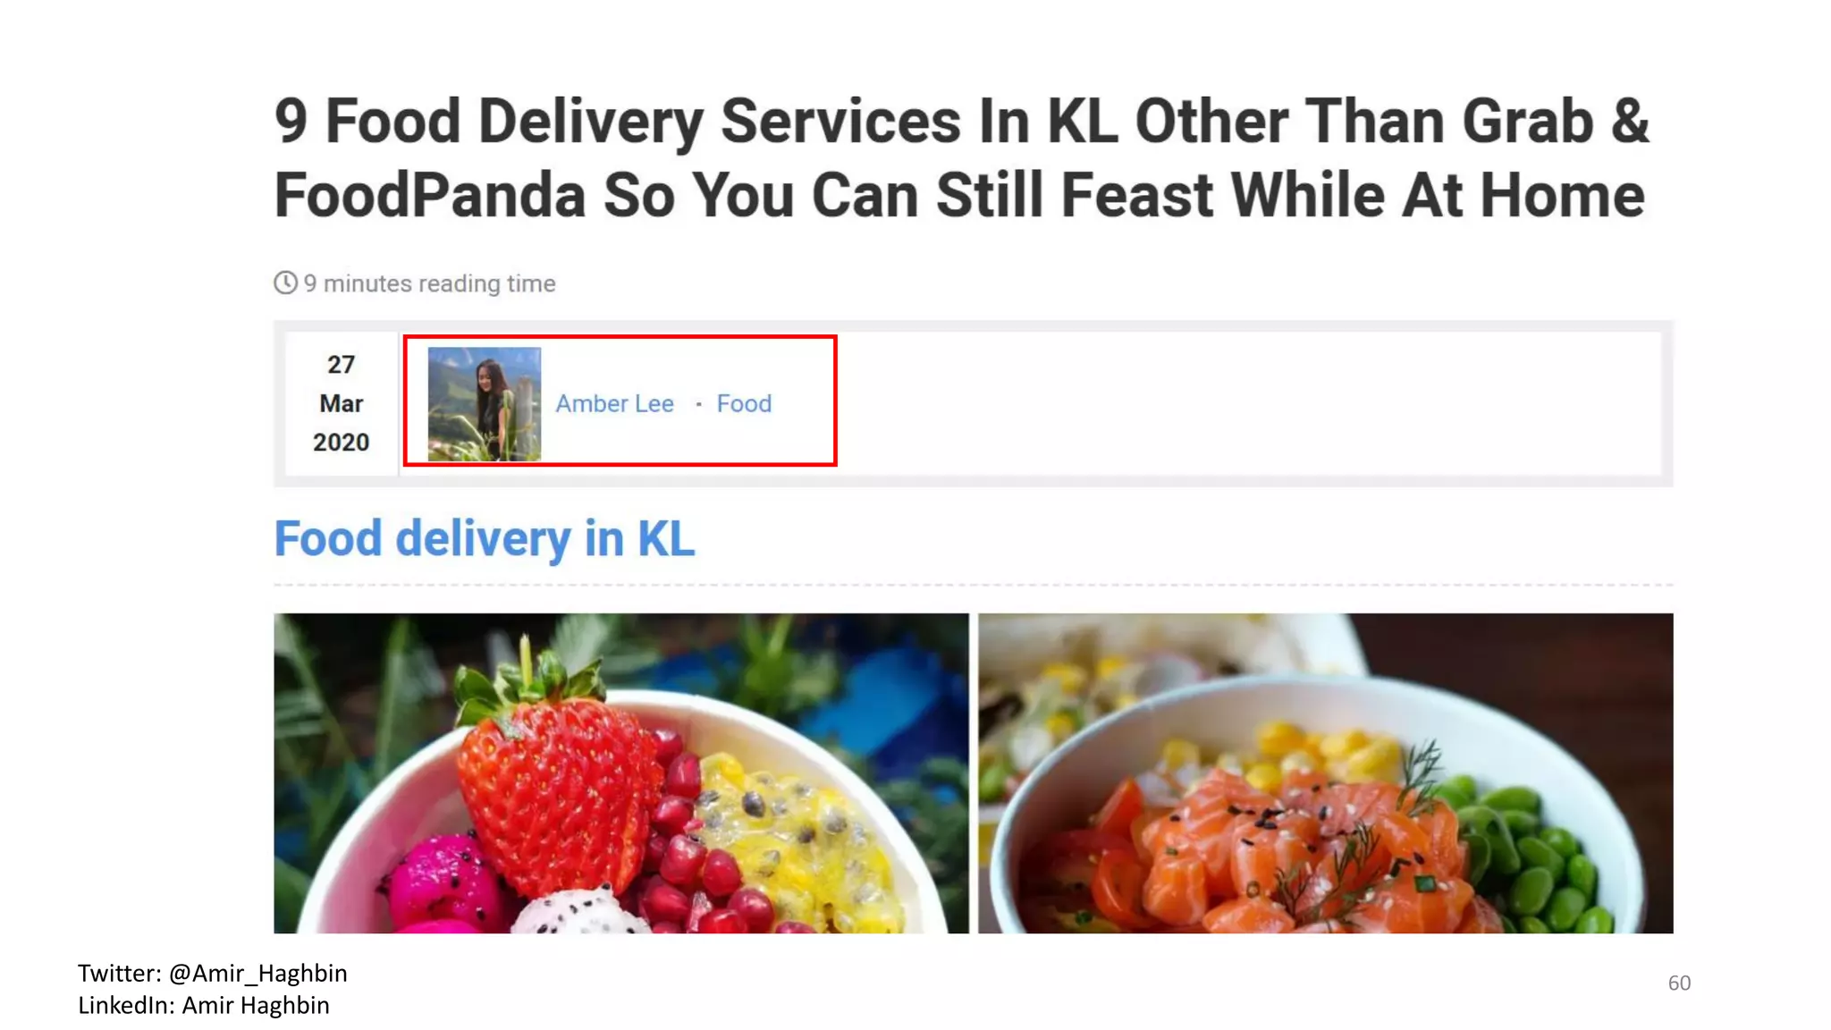Click the word 'FoodPanda' in headline
The width and height of the screenshot is (1831, 1030).
[x=429, y=195]
